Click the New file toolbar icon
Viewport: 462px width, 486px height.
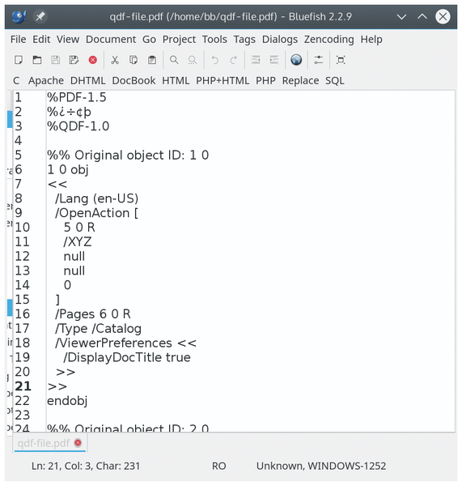click(19, 60)
